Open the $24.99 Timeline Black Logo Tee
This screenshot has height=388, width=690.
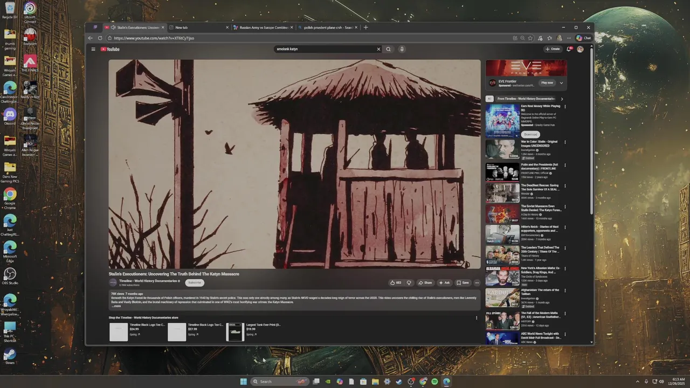coord(137,332)
